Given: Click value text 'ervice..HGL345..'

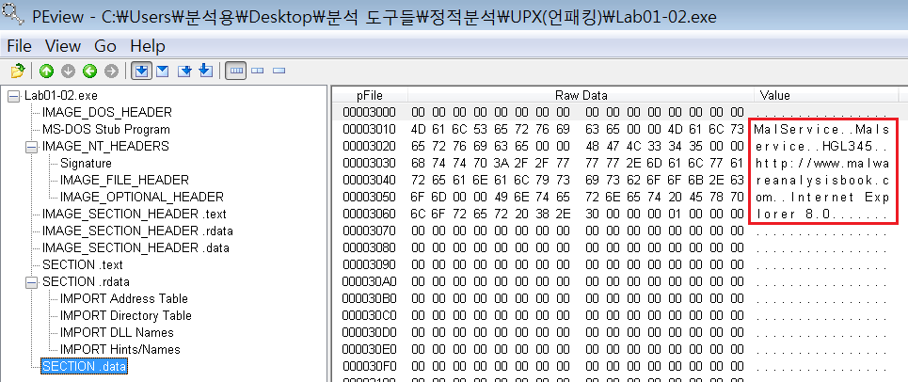Looking at the screenshot, I should pos(820,146).
